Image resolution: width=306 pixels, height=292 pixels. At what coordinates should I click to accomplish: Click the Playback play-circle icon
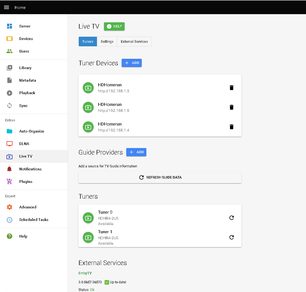pyautogui.click(x=10, y=93)
